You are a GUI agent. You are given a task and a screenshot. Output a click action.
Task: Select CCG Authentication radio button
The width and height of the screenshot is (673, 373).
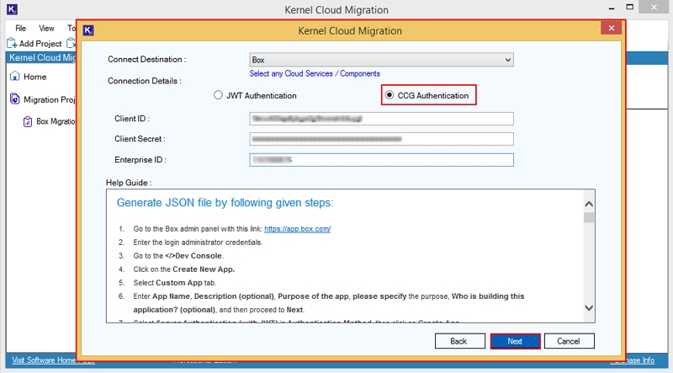pos(389,95)
